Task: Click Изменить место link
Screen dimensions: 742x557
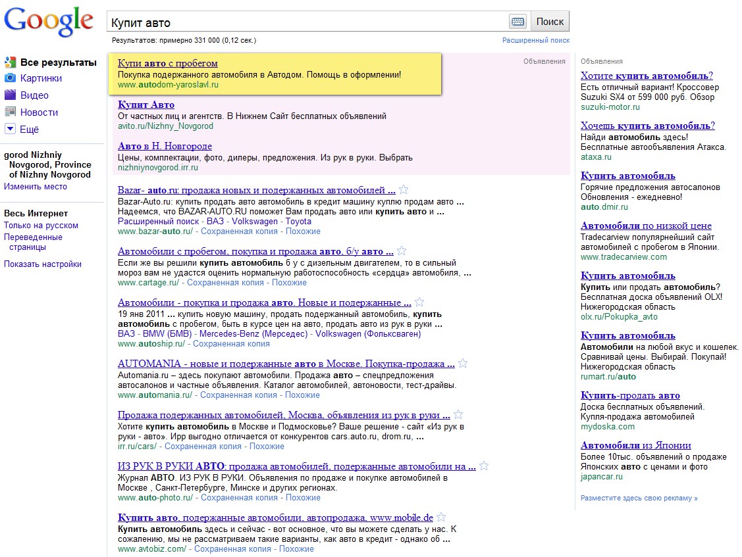Action: pyautogui.click(x=36, y=186)
